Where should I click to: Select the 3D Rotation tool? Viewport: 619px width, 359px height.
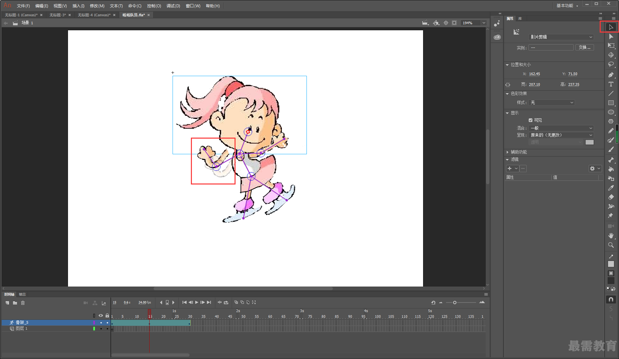(611, 55)
